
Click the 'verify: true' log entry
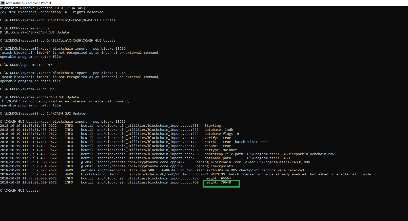(218, 138)
